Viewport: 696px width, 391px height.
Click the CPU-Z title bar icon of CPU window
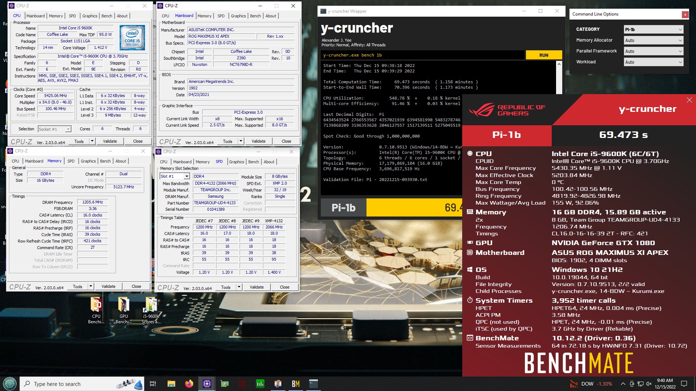tap(12, 6)
